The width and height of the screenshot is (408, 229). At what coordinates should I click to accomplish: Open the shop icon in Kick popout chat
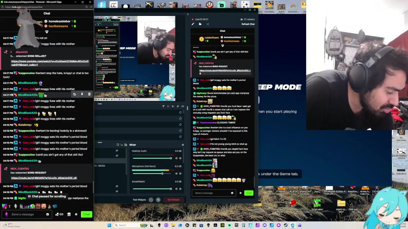(69, 214)
